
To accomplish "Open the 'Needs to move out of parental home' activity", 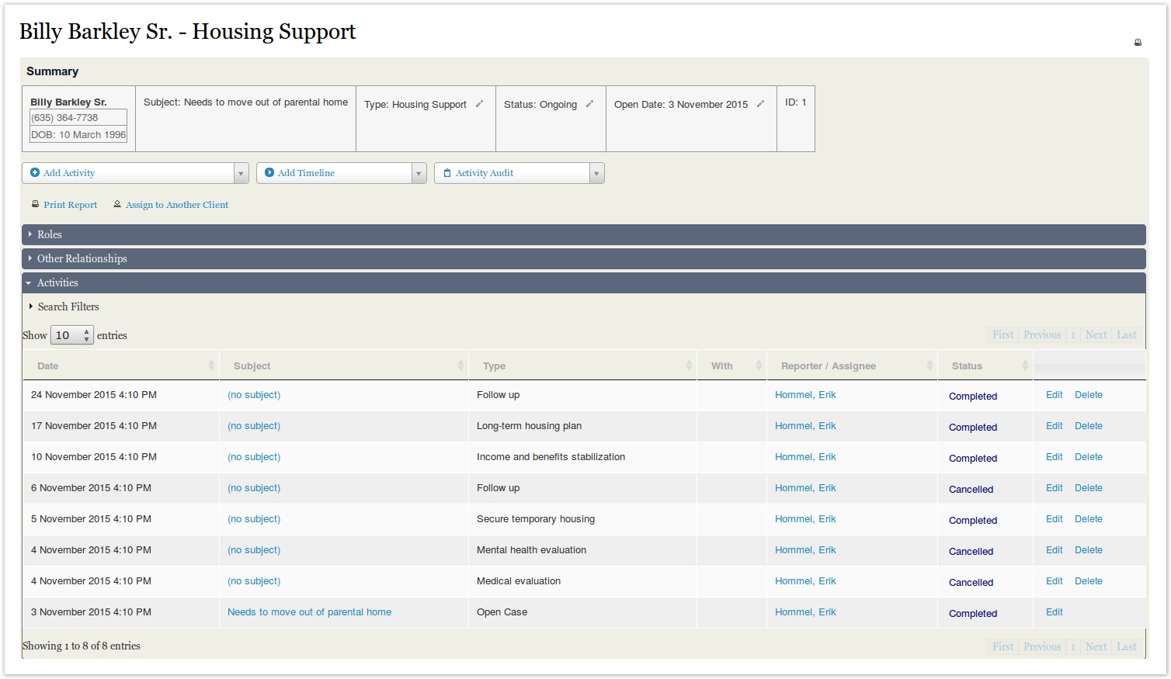I will coord(309,612).
